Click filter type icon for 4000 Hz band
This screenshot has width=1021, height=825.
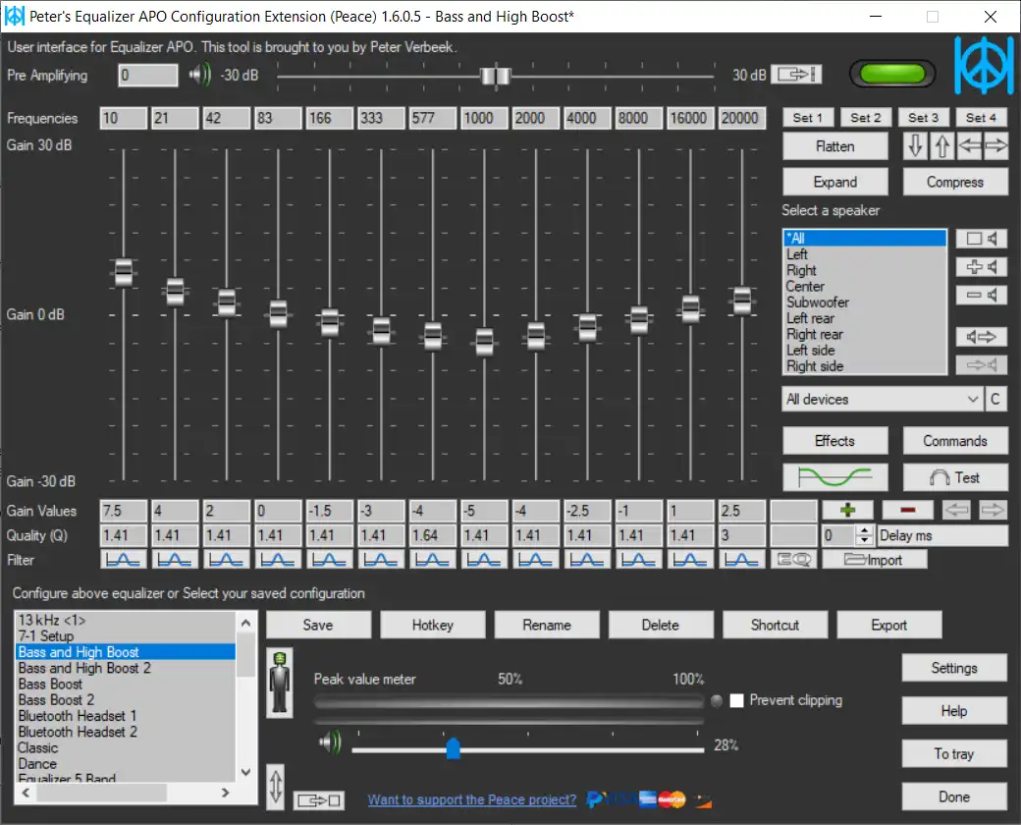(587, 560)
